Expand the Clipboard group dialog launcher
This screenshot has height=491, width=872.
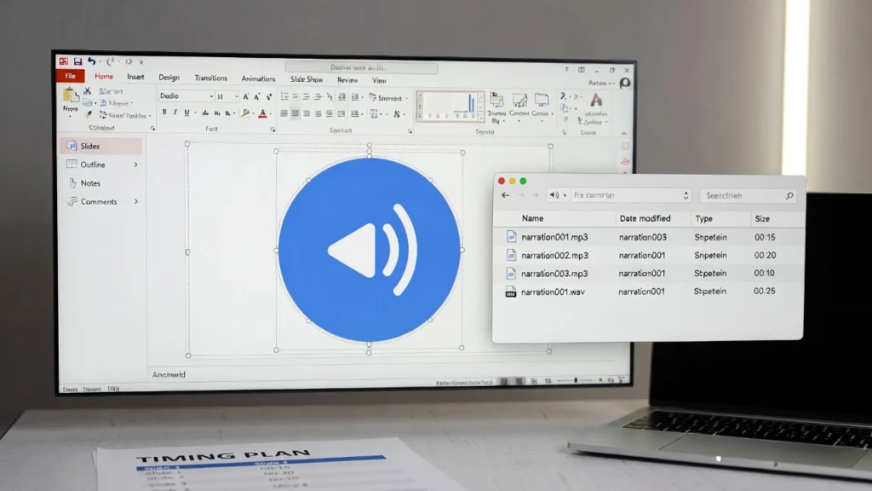point(153,129)
